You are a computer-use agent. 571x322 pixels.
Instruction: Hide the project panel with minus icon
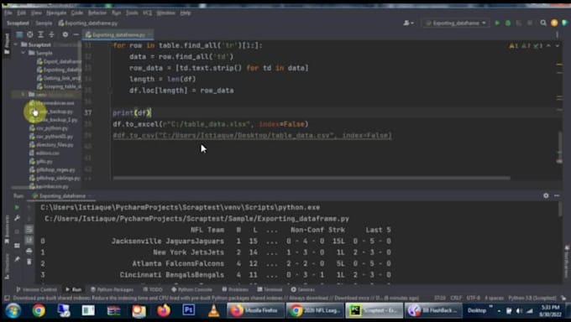coord(76,34)
